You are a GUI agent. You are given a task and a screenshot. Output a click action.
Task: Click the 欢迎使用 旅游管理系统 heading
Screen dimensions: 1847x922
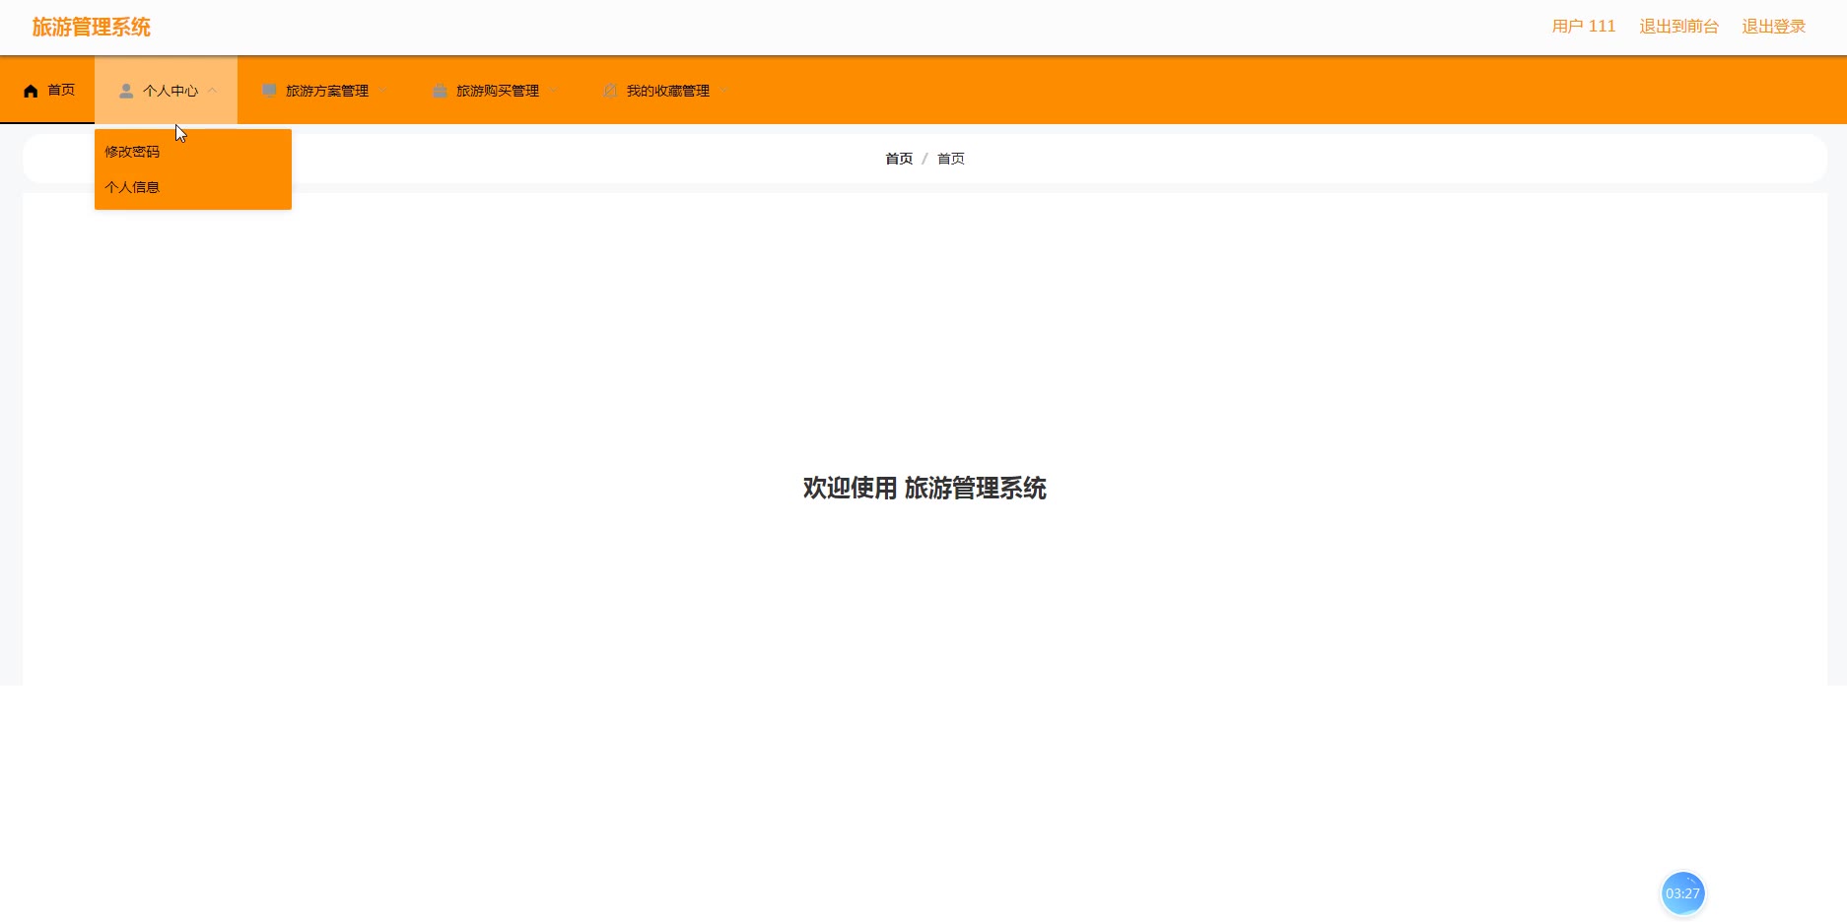pyautogui.click(x=924, y=489)
